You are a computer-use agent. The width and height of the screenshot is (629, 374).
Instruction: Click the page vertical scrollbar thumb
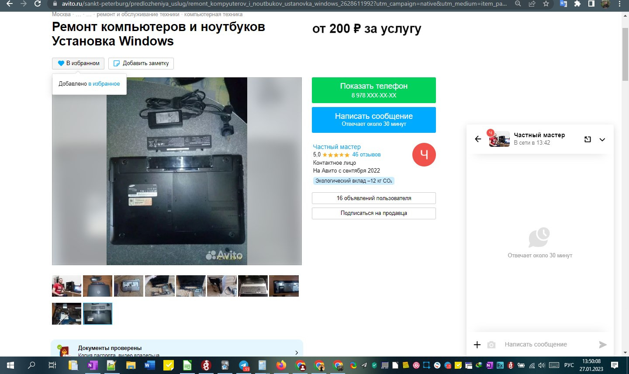pos(625,54)
